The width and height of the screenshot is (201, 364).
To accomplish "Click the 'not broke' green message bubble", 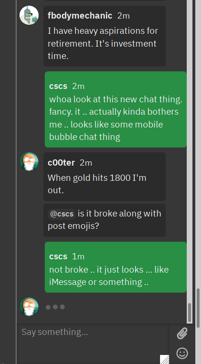I will [116, 267].
